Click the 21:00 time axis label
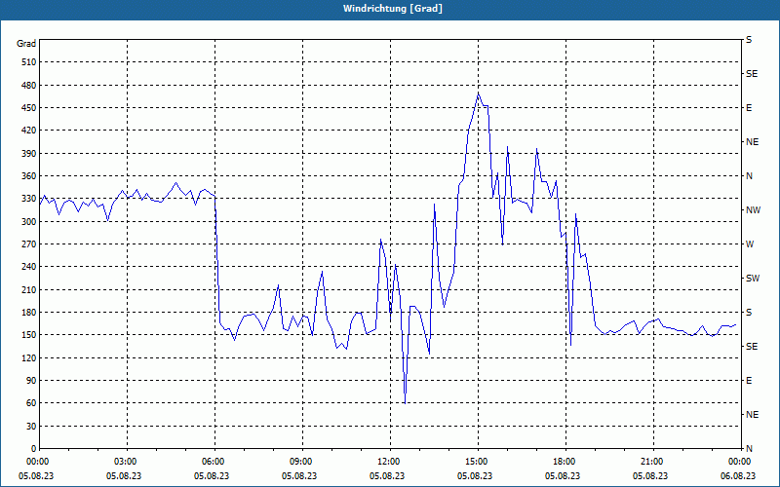 [650, 462]
